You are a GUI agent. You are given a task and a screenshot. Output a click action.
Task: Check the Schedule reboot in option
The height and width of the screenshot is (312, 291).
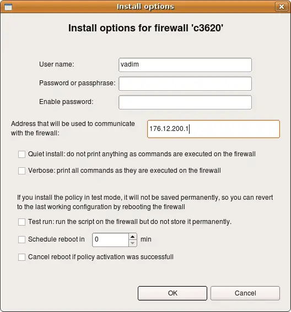(21, 239)
